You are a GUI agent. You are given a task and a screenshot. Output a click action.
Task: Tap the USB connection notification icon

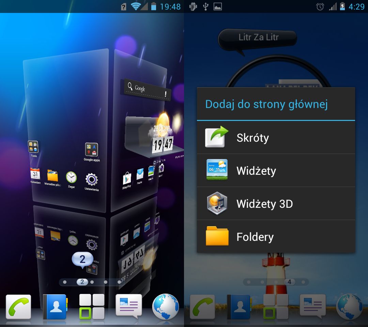click(205, 6)
